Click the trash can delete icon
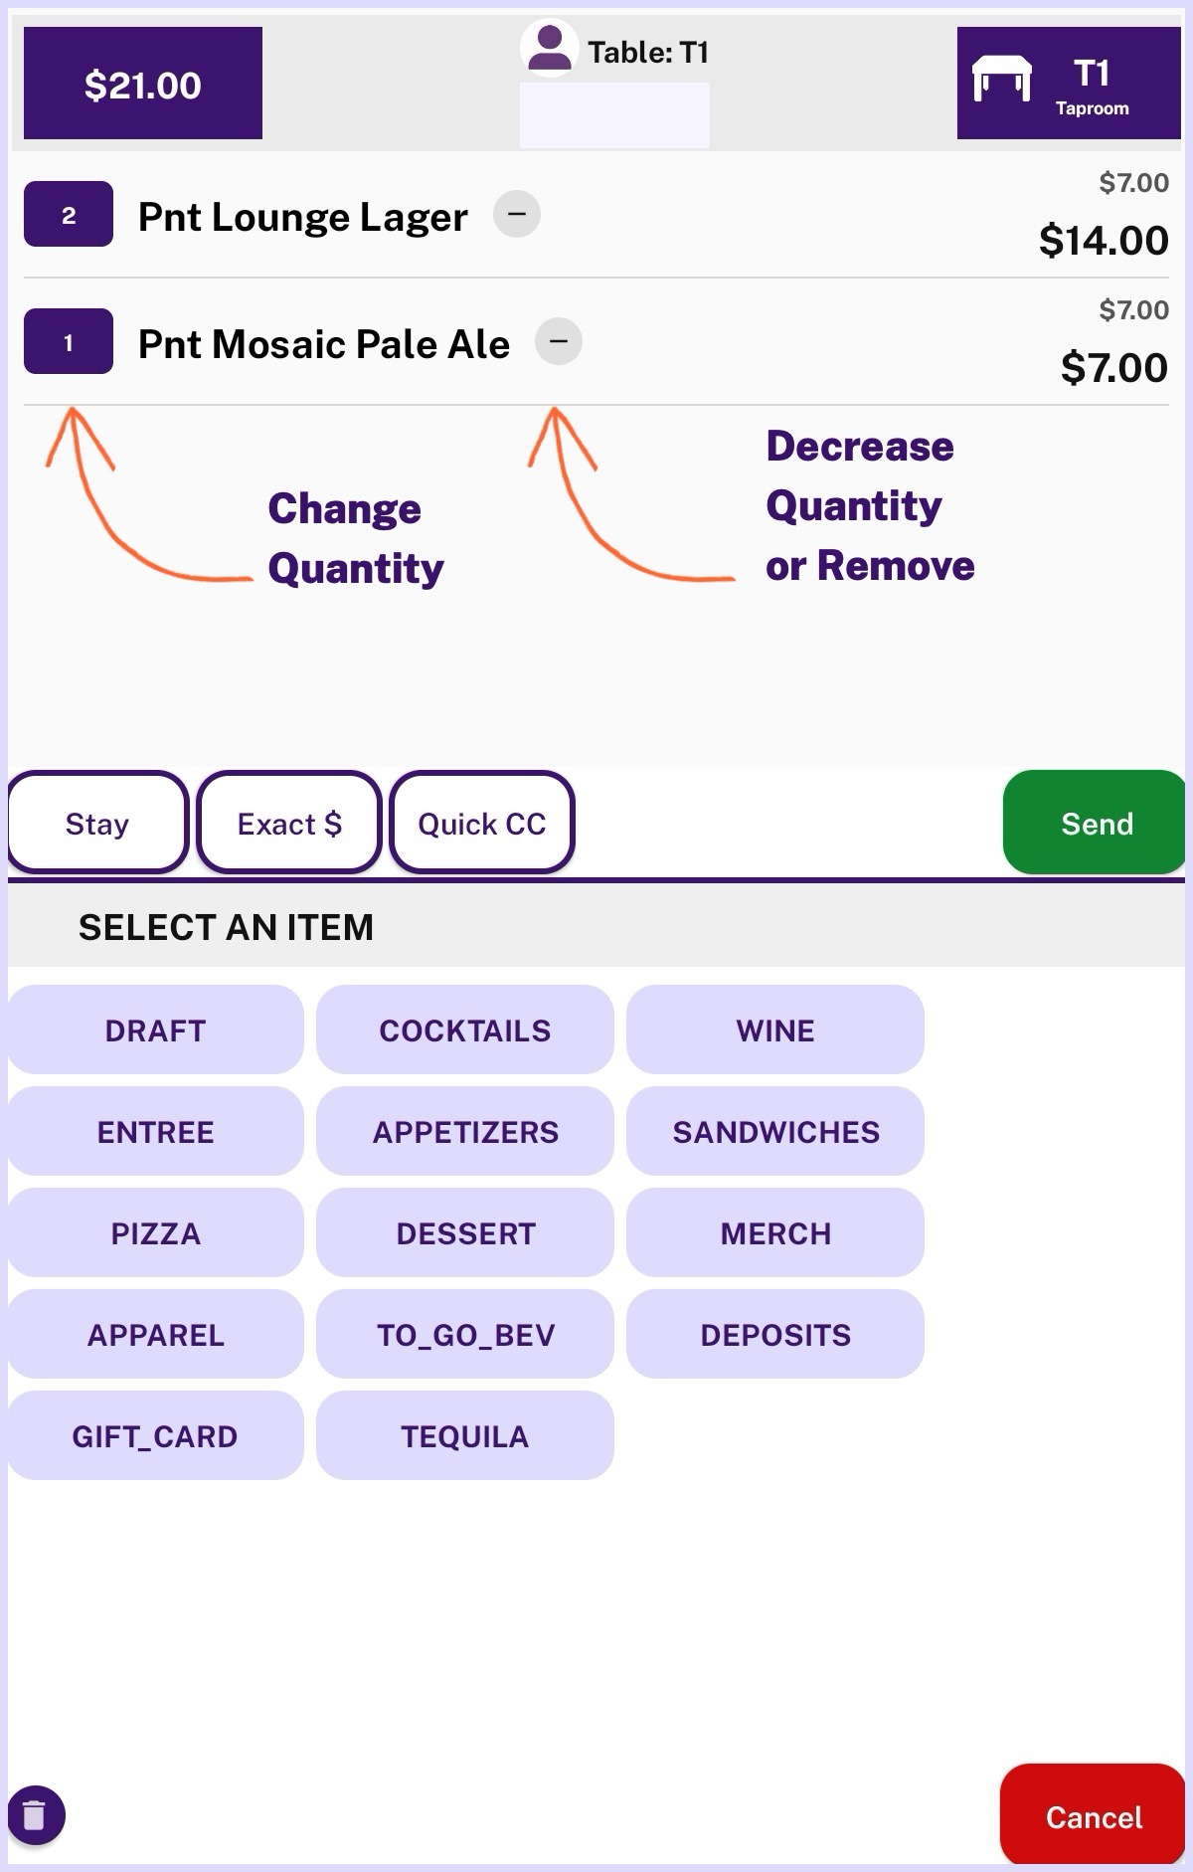The image size is (1193, 1872). [35, 1815]
